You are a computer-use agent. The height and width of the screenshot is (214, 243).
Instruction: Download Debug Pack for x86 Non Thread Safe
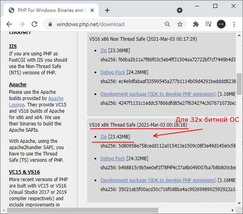coord(113,72)
